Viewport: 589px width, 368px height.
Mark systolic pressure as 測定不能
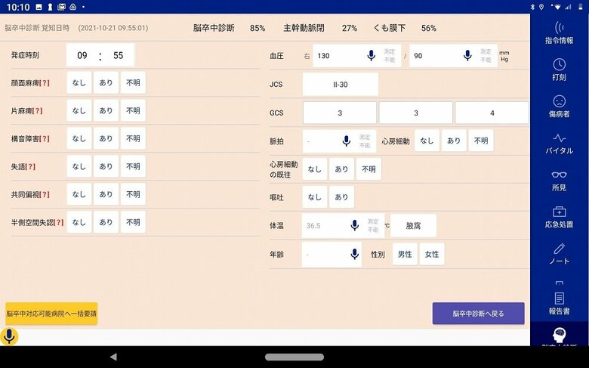click(390, 56)
